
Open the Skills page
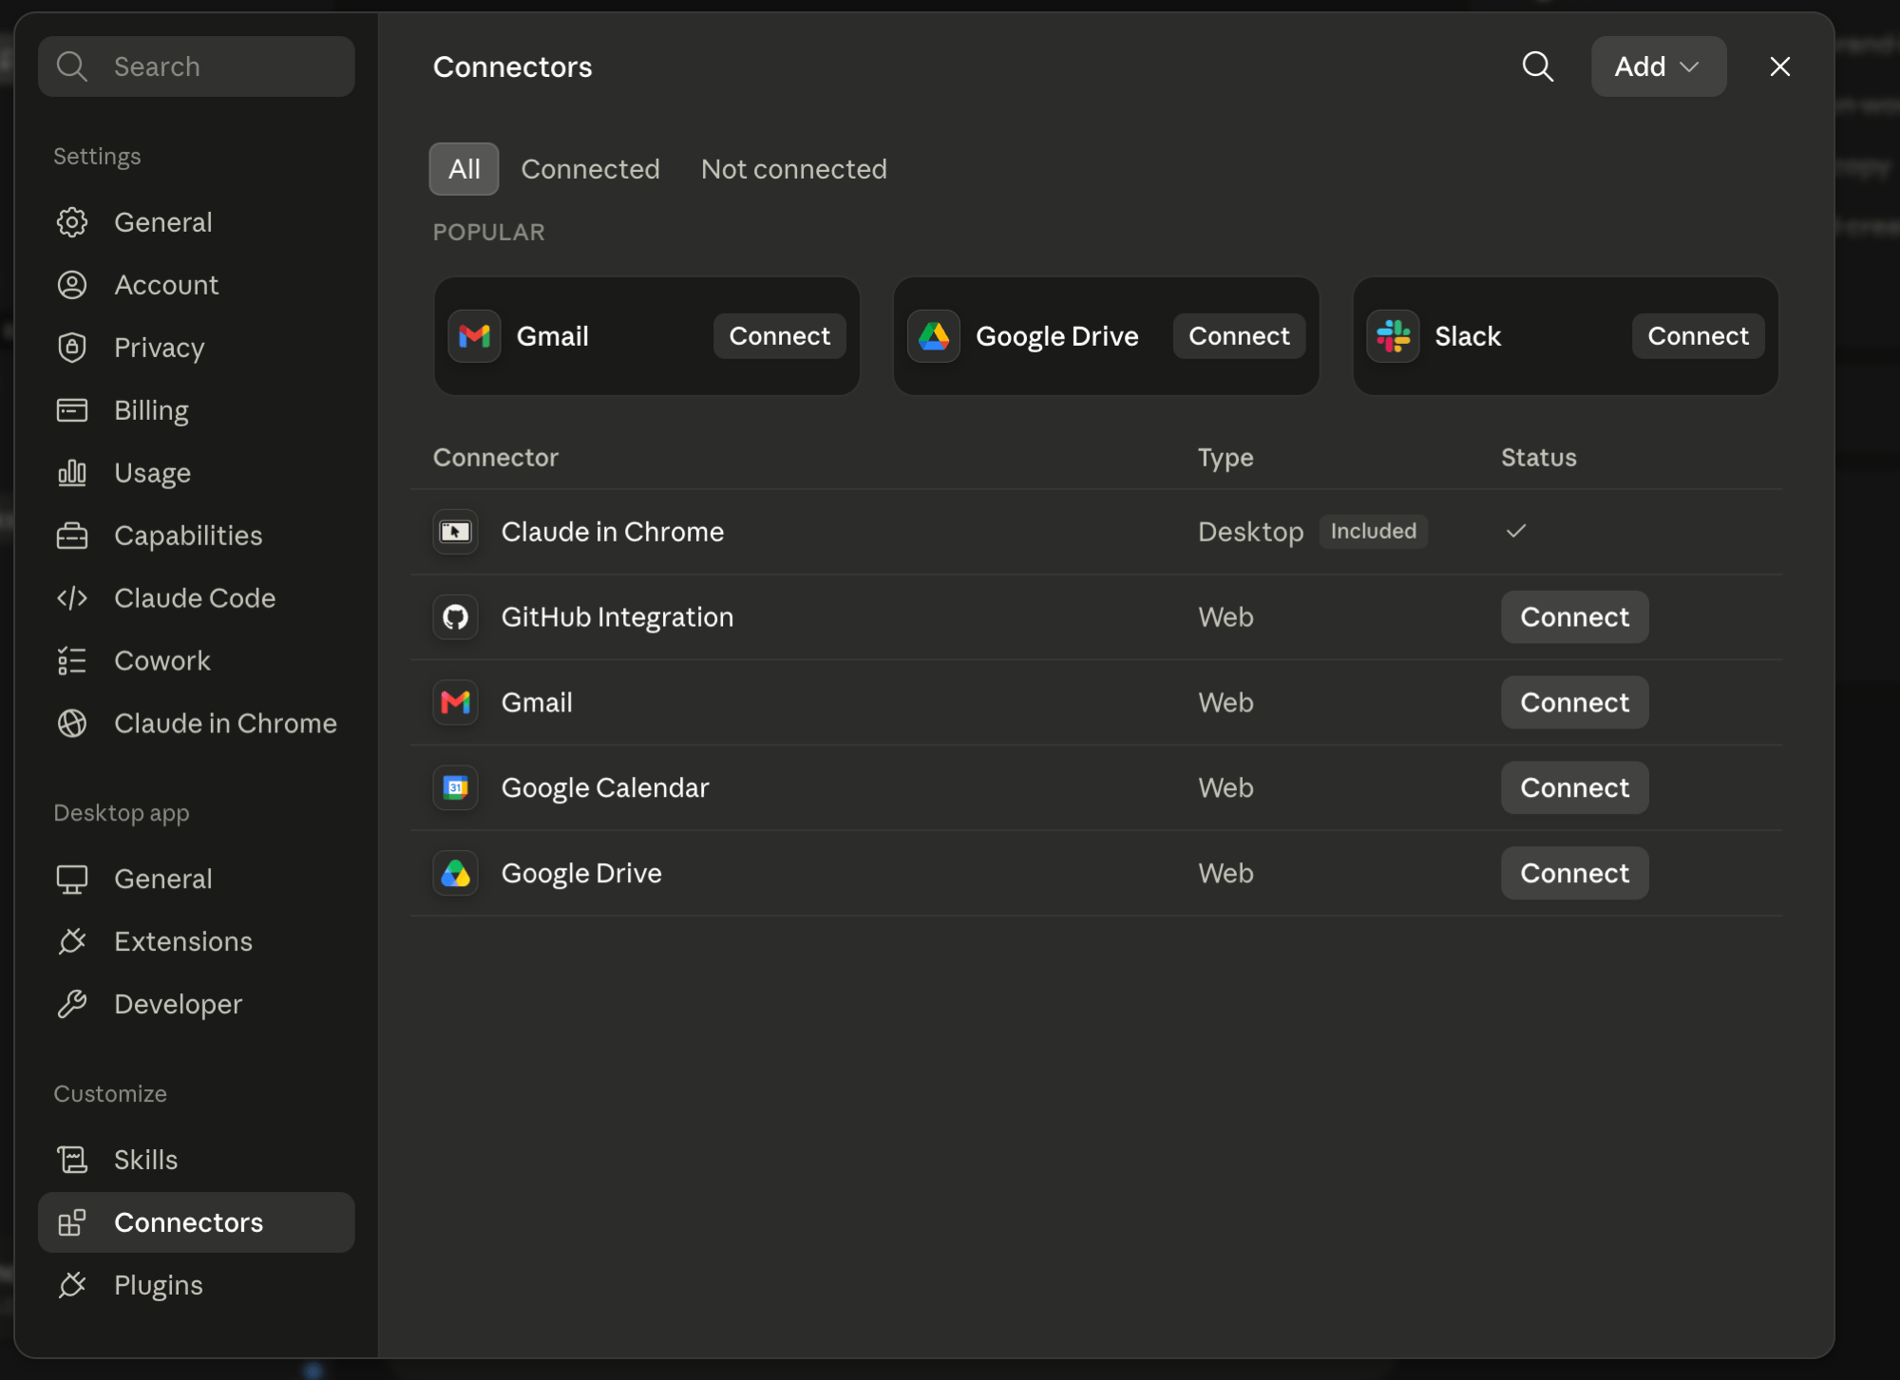197,1160
